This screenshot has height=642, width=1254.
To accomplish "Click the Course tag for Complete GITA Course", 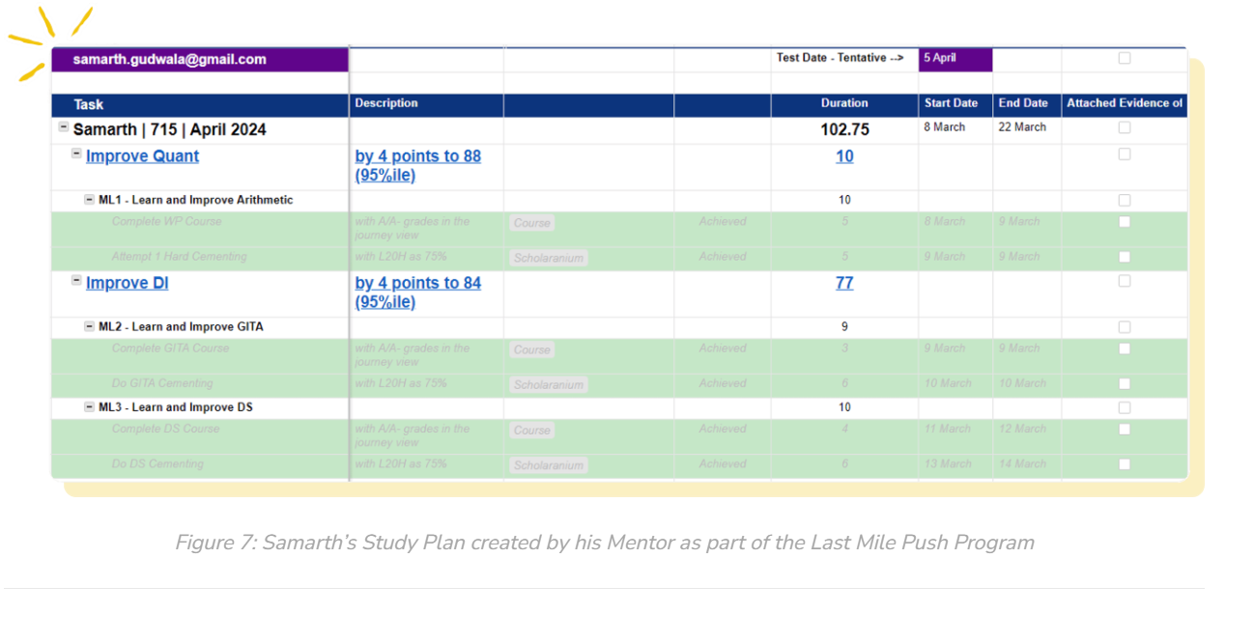I will coord(531,349).
